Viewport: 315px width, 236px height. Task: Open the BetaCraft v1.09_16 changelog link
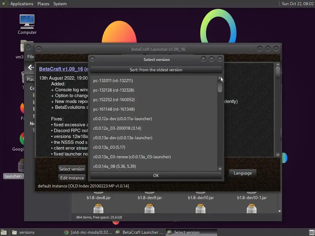coord(63,69)
